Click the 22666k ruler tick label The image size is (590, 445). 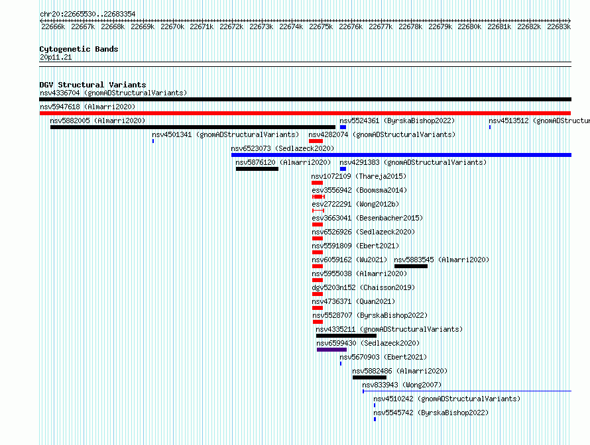coord(53,26)
